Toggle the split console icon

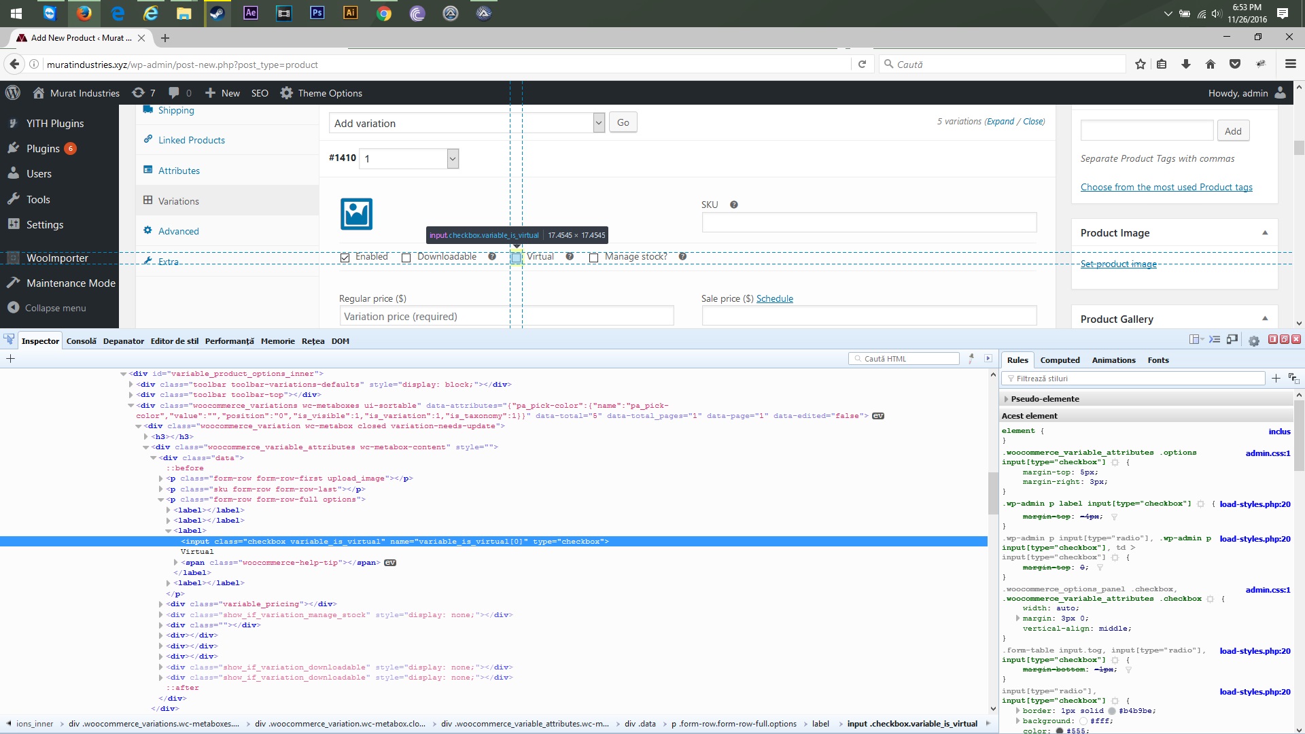(x=1215, y=340)
